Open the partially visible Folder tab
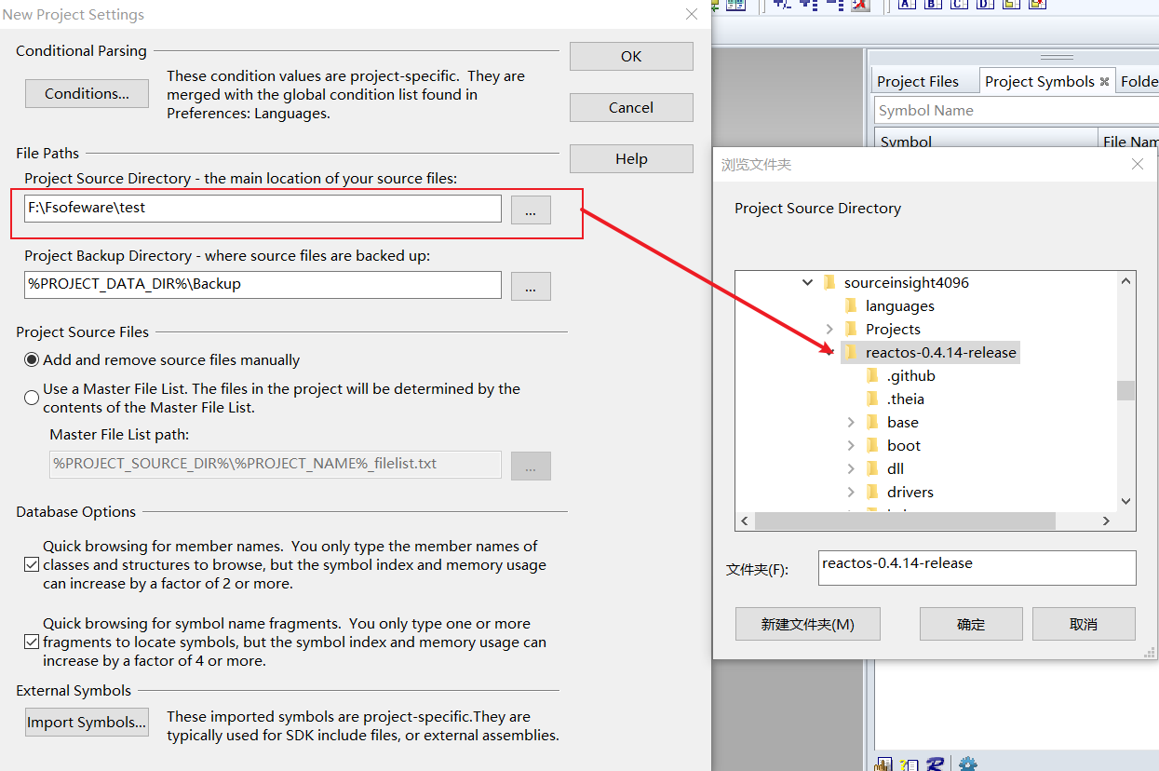 pos(1138,81)
